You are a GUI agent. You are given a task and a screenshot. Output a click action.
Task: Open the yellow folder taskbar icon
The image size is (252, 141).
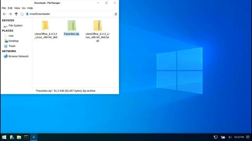[19, 137]
